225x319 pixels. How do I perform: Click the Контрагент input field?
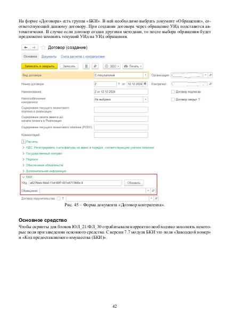click(189, 84)
